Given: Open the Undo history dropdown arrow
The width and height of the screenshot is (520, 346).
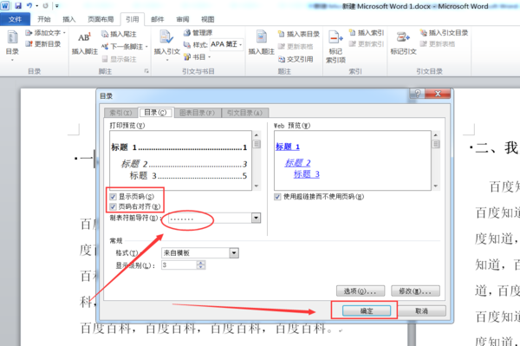Looking at the screenshot, I should [36, 6].
